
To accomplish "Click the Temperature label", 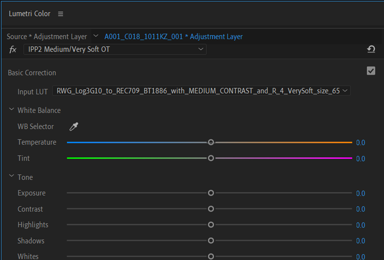I will click(37, 142).
